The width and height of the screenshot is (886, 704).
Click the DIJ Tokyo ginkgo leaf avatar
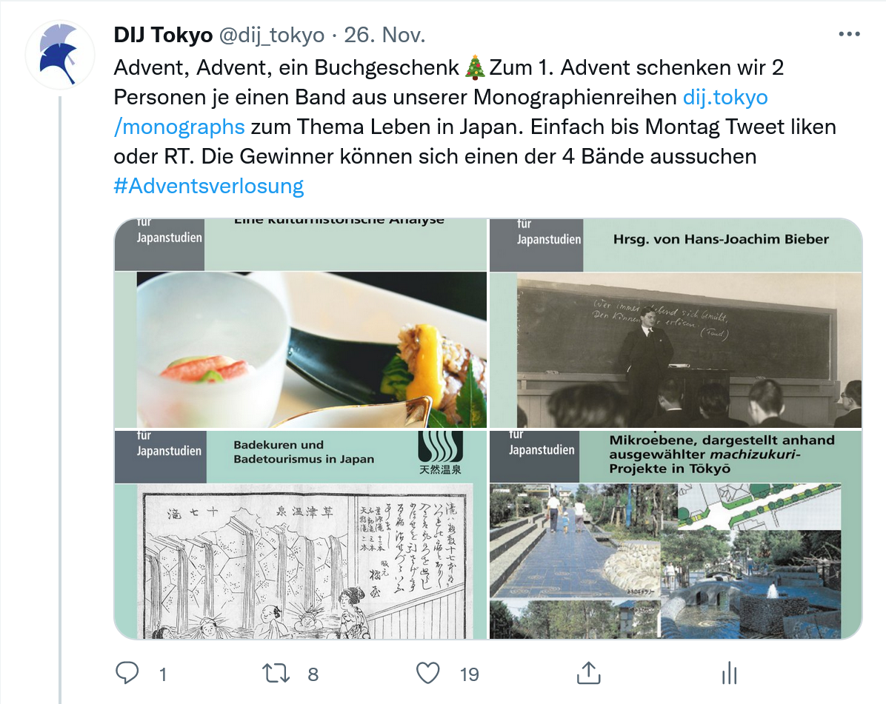point(59,55)
